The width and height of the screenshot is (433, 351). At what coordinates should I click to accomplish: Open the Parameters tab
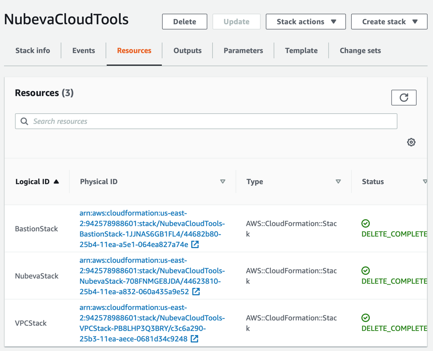pos(243,51)
